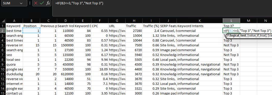Cancel the formula entry with X icon
272x95 pixels.
(36, 3)
